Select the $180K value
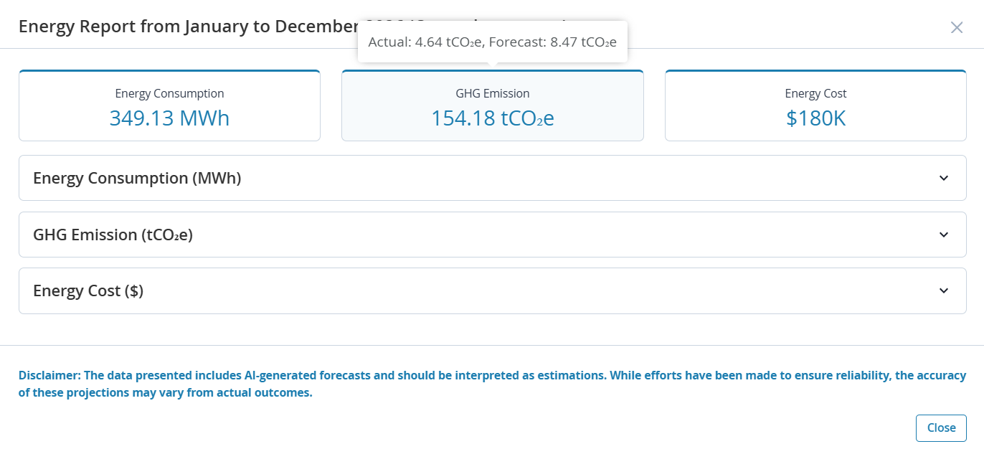Image resolution: width=984 pixels, height=449 pixels. click(x=815, y=118)
